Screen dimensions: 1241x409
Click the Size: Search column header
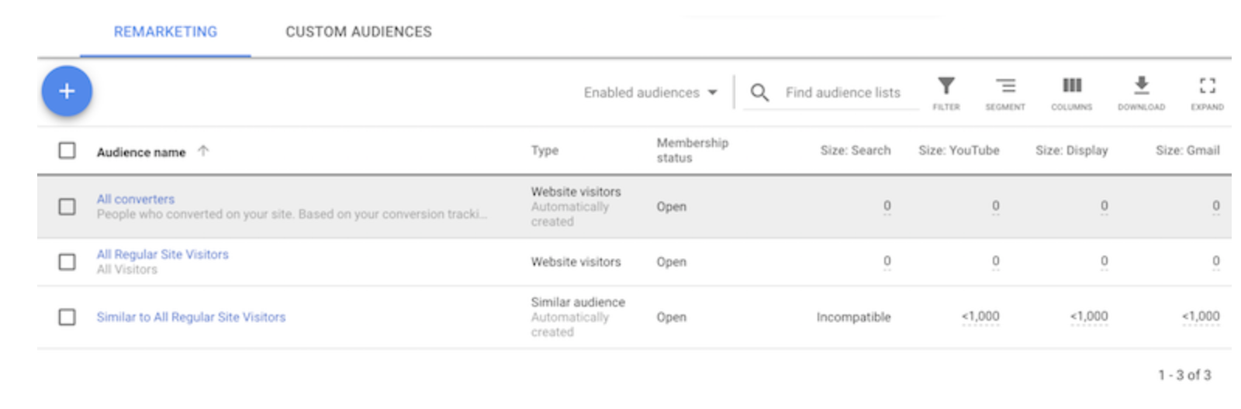(855, 150)
